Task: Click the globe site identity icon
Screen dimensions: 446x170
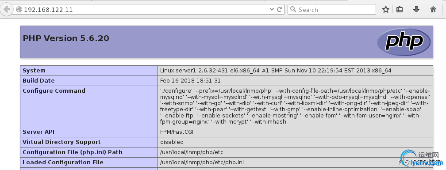Action: coord(19,10)
